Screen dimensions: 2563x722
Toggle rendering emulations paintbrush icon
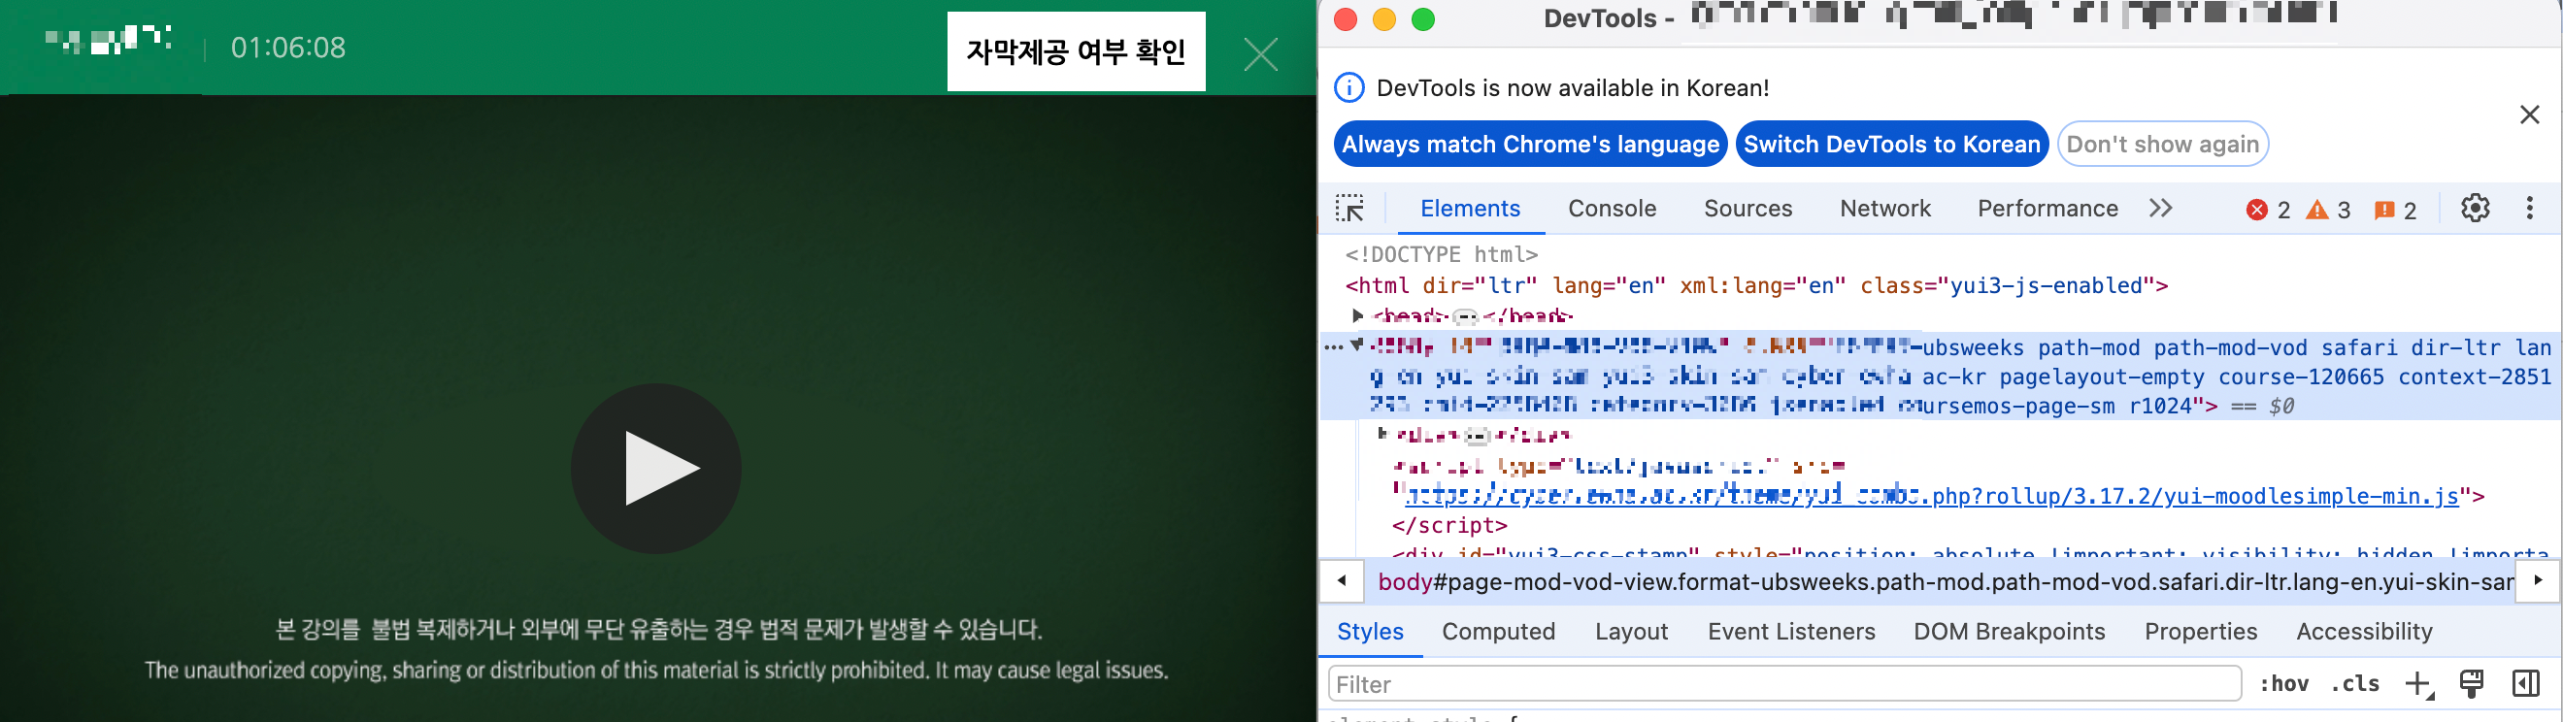click(x=2472, y=684)
